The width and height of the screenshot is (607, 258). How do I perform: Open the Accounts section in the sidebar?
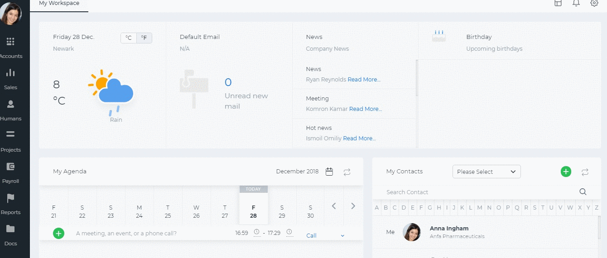(x=11, y=48)
